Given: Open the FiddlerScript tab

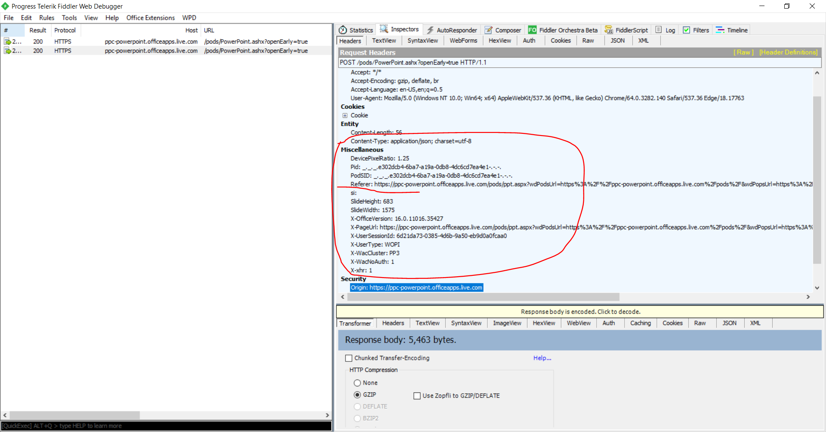Looking at the screenshot, I should point(626,30).
